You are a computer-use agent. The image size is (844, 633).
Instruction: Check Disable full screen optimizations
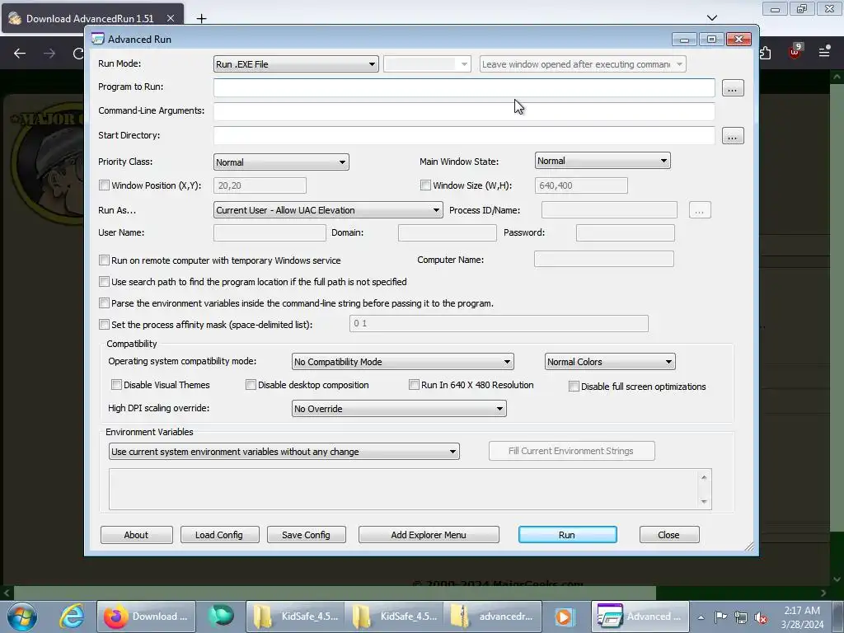point(574,386)
